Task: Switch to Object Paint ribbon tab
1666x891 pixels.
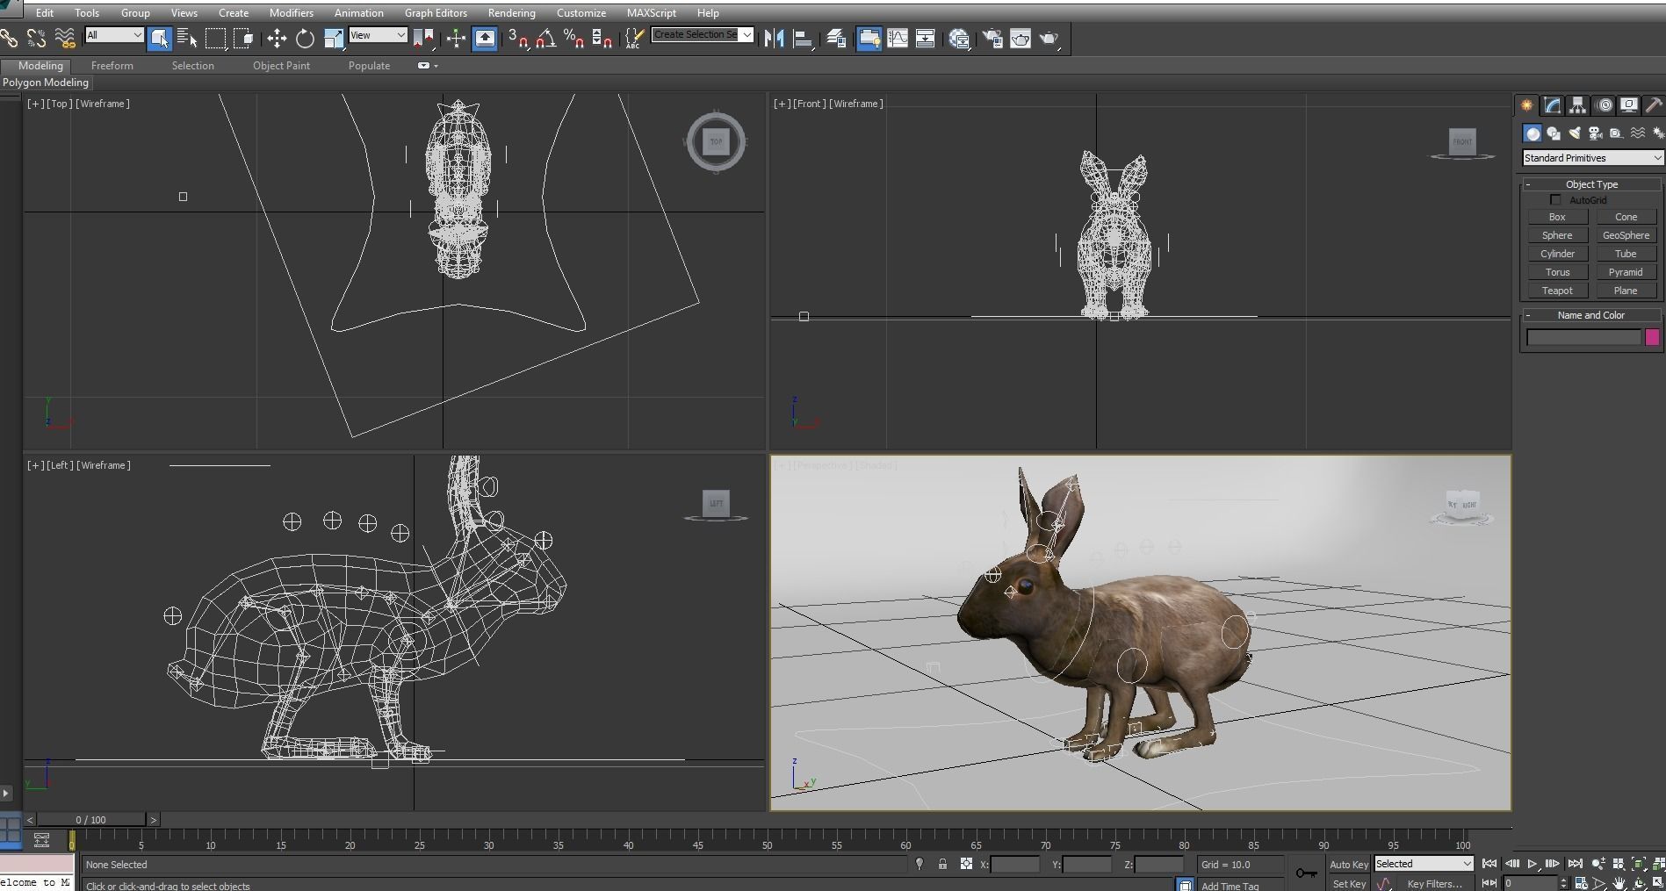Action: [281, 66]
